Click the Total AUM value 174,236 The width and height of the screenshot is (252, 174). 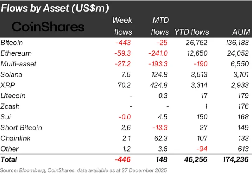(x=233, y=160)
